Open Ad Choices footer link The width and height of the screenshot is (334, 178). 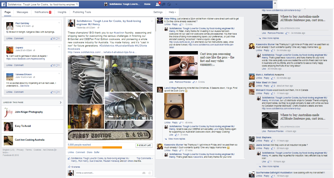[x=49, y=150]
